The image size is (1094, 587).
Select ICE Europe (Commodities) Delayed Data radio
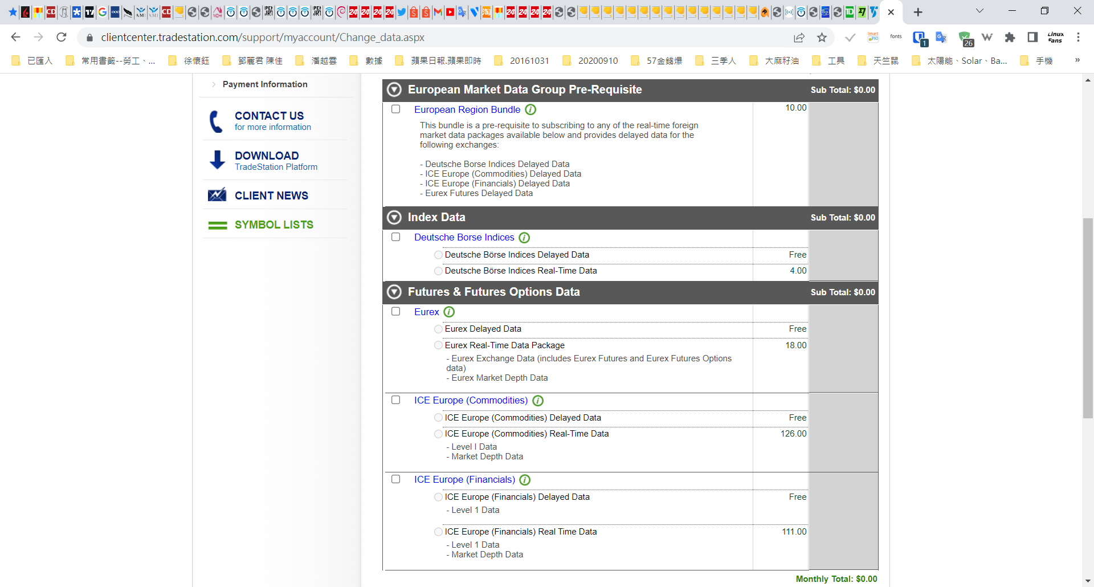(x=438, y=418)
